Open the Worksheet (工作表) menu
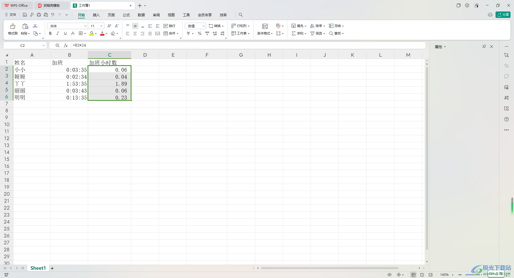Screen dimensions: 514x278 tap(240, 33)
